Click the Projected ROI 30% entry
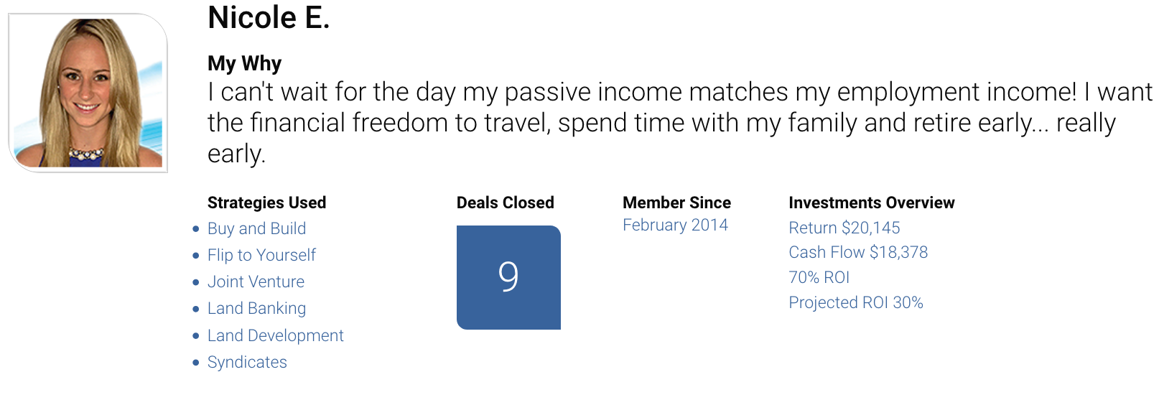1159x395 pixels. pyautogui.click(x=855, y=302)
